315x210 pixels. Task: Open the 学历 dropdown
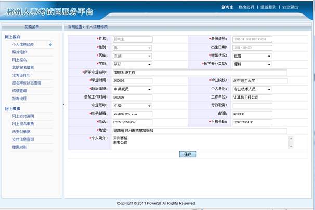click(149, 64)
